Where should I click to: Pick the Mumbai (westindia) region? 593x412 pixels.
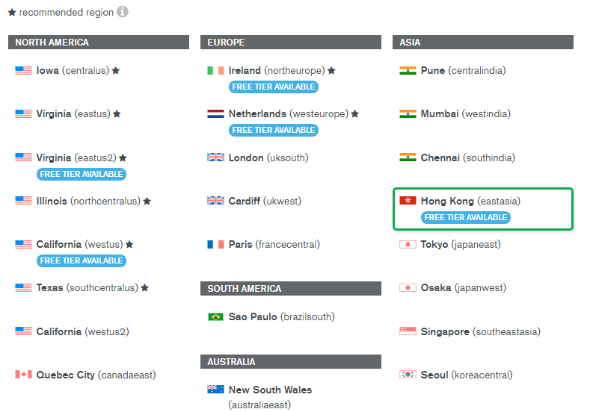point(465,114)
